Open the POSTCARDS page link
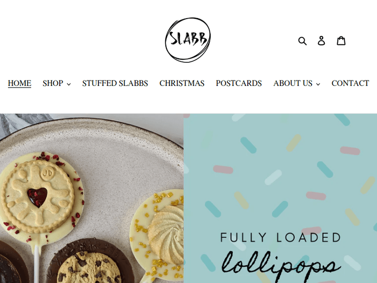 click(x=239, y=83)
